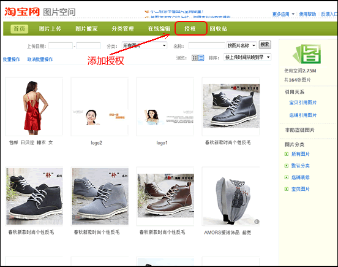Image resolution: width=338 pixels, height=267 pixels.
Task: Click the 搜索 button
Action: (x=265, y=45)
